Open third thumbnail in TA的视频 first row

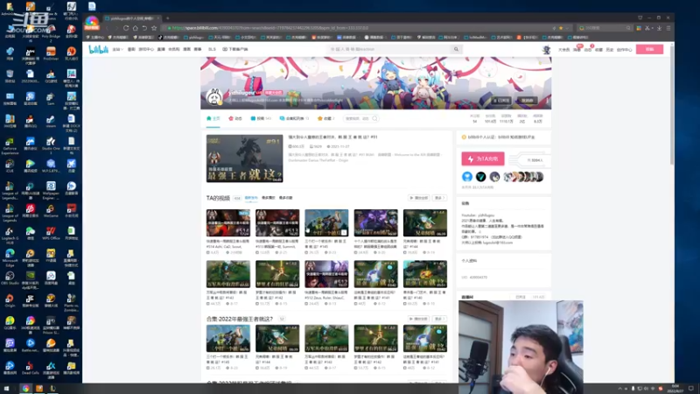326,223
